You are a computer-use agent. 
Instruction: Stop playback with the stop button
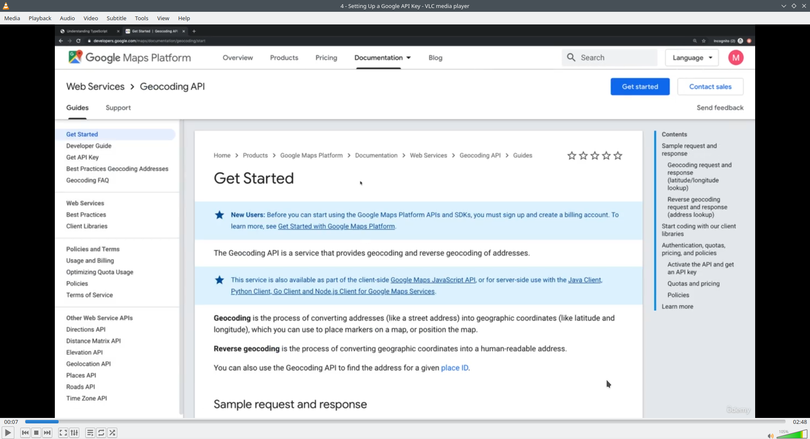(36, 433)
